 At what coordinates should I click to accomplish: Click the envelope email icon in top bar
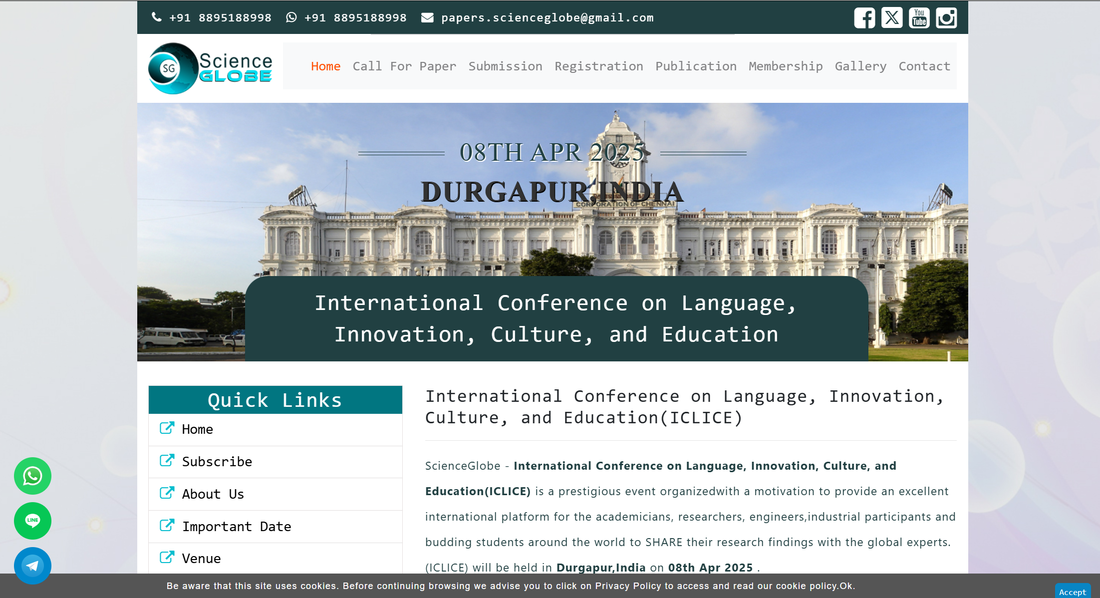point(427,17)
